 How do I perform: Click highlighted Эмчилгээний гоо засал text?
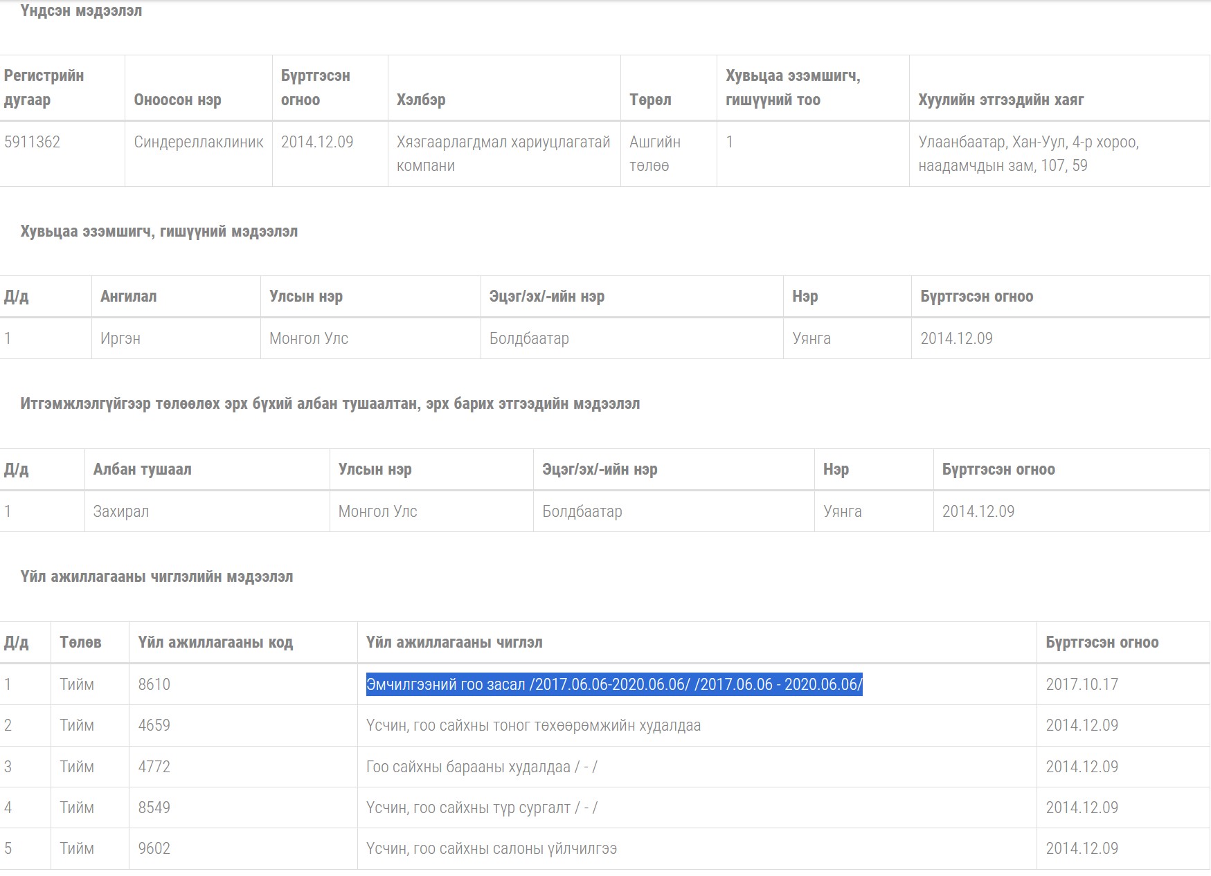click(x=614, y=684)
